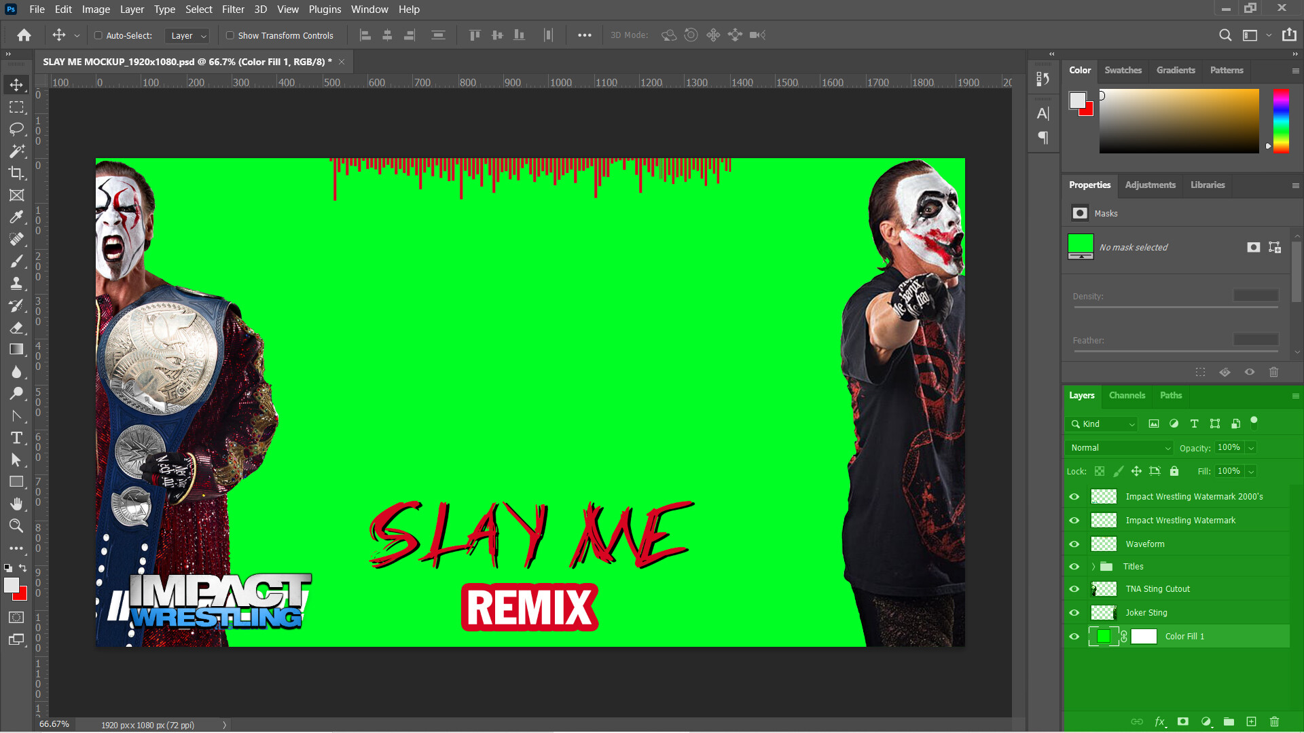Hide the Impact Wrestling Watermark 2000's layer

[x=1074, y=497]
